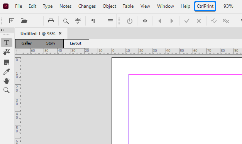The height and width of the screenshot is (144, 242).
Task: Go to Previous Change arrow
Action: coord(160,21)
